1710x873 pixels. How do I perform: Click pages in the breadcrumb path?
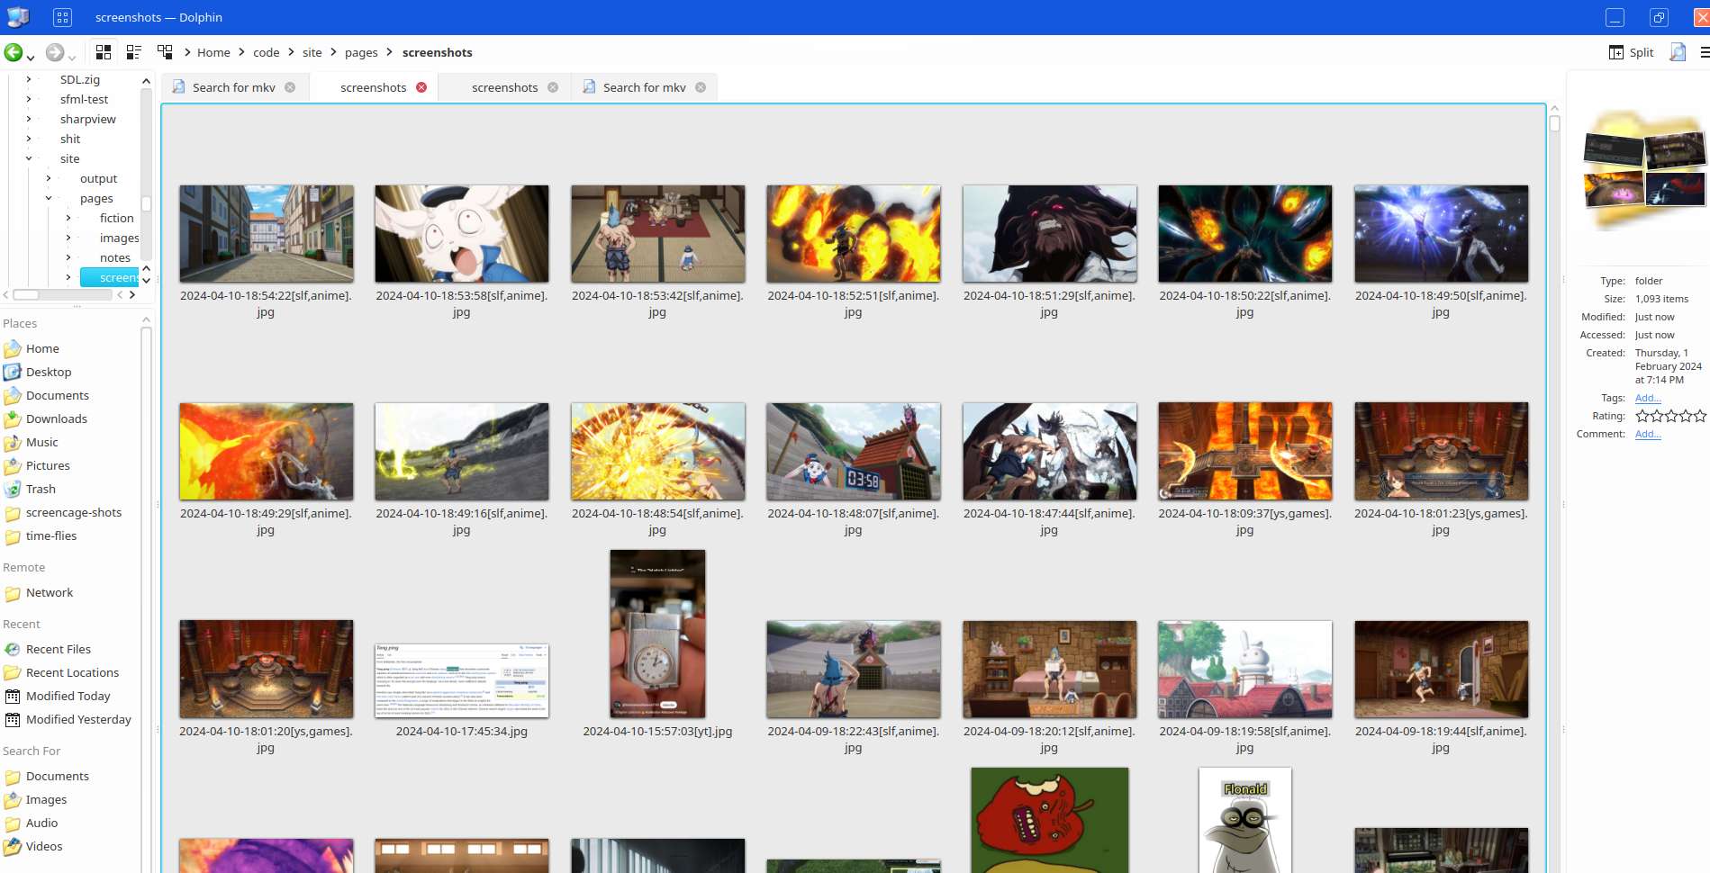[361, 52]
